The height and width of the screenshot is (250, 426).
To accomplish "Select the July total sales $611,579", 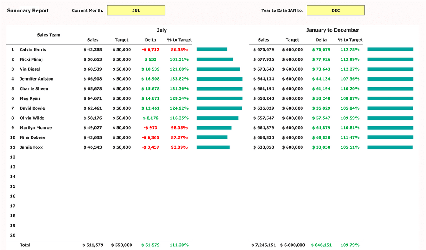I will pyautogui.click(x=93, y=245).
